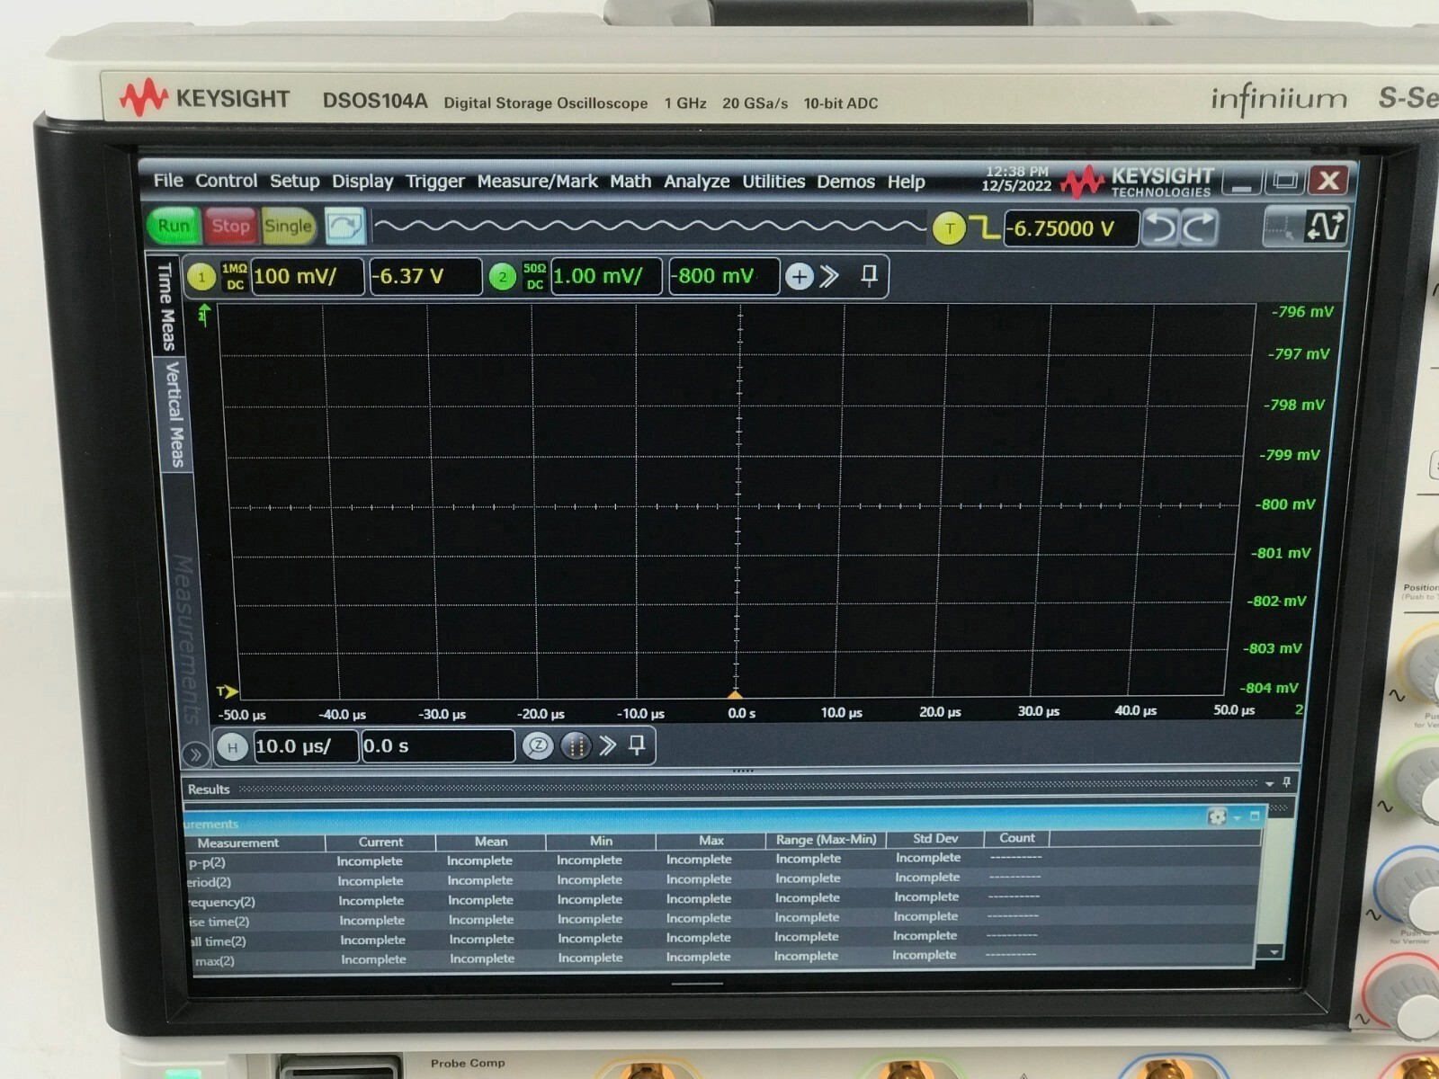The image size is (1439, 1079).
Task: Open the Demos menu
Action: point(845,182)
